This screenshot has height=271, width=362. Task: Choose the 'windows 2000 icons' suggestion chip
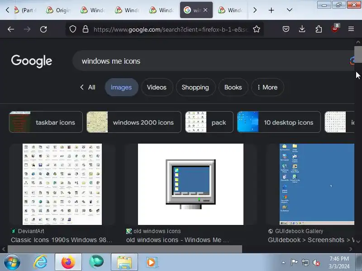[133, 122]
